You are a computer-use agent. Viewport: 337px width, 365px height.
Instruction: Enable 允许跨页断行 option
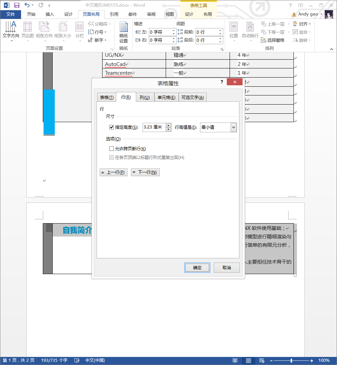point(112,148)
